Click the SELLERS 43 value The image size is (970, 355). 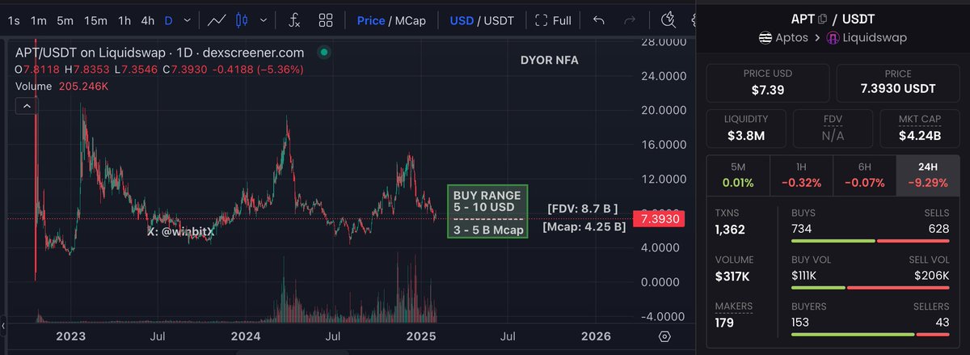tap(941, 323)
